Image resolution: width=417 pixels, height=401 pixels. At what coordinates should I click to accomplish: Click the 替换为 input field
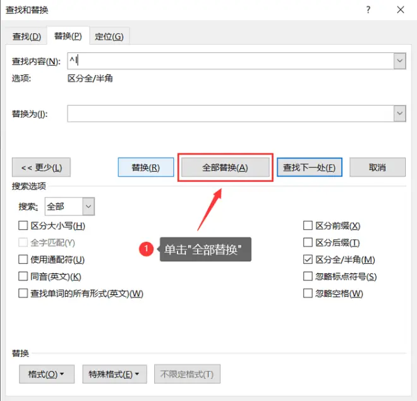(231, 114)
